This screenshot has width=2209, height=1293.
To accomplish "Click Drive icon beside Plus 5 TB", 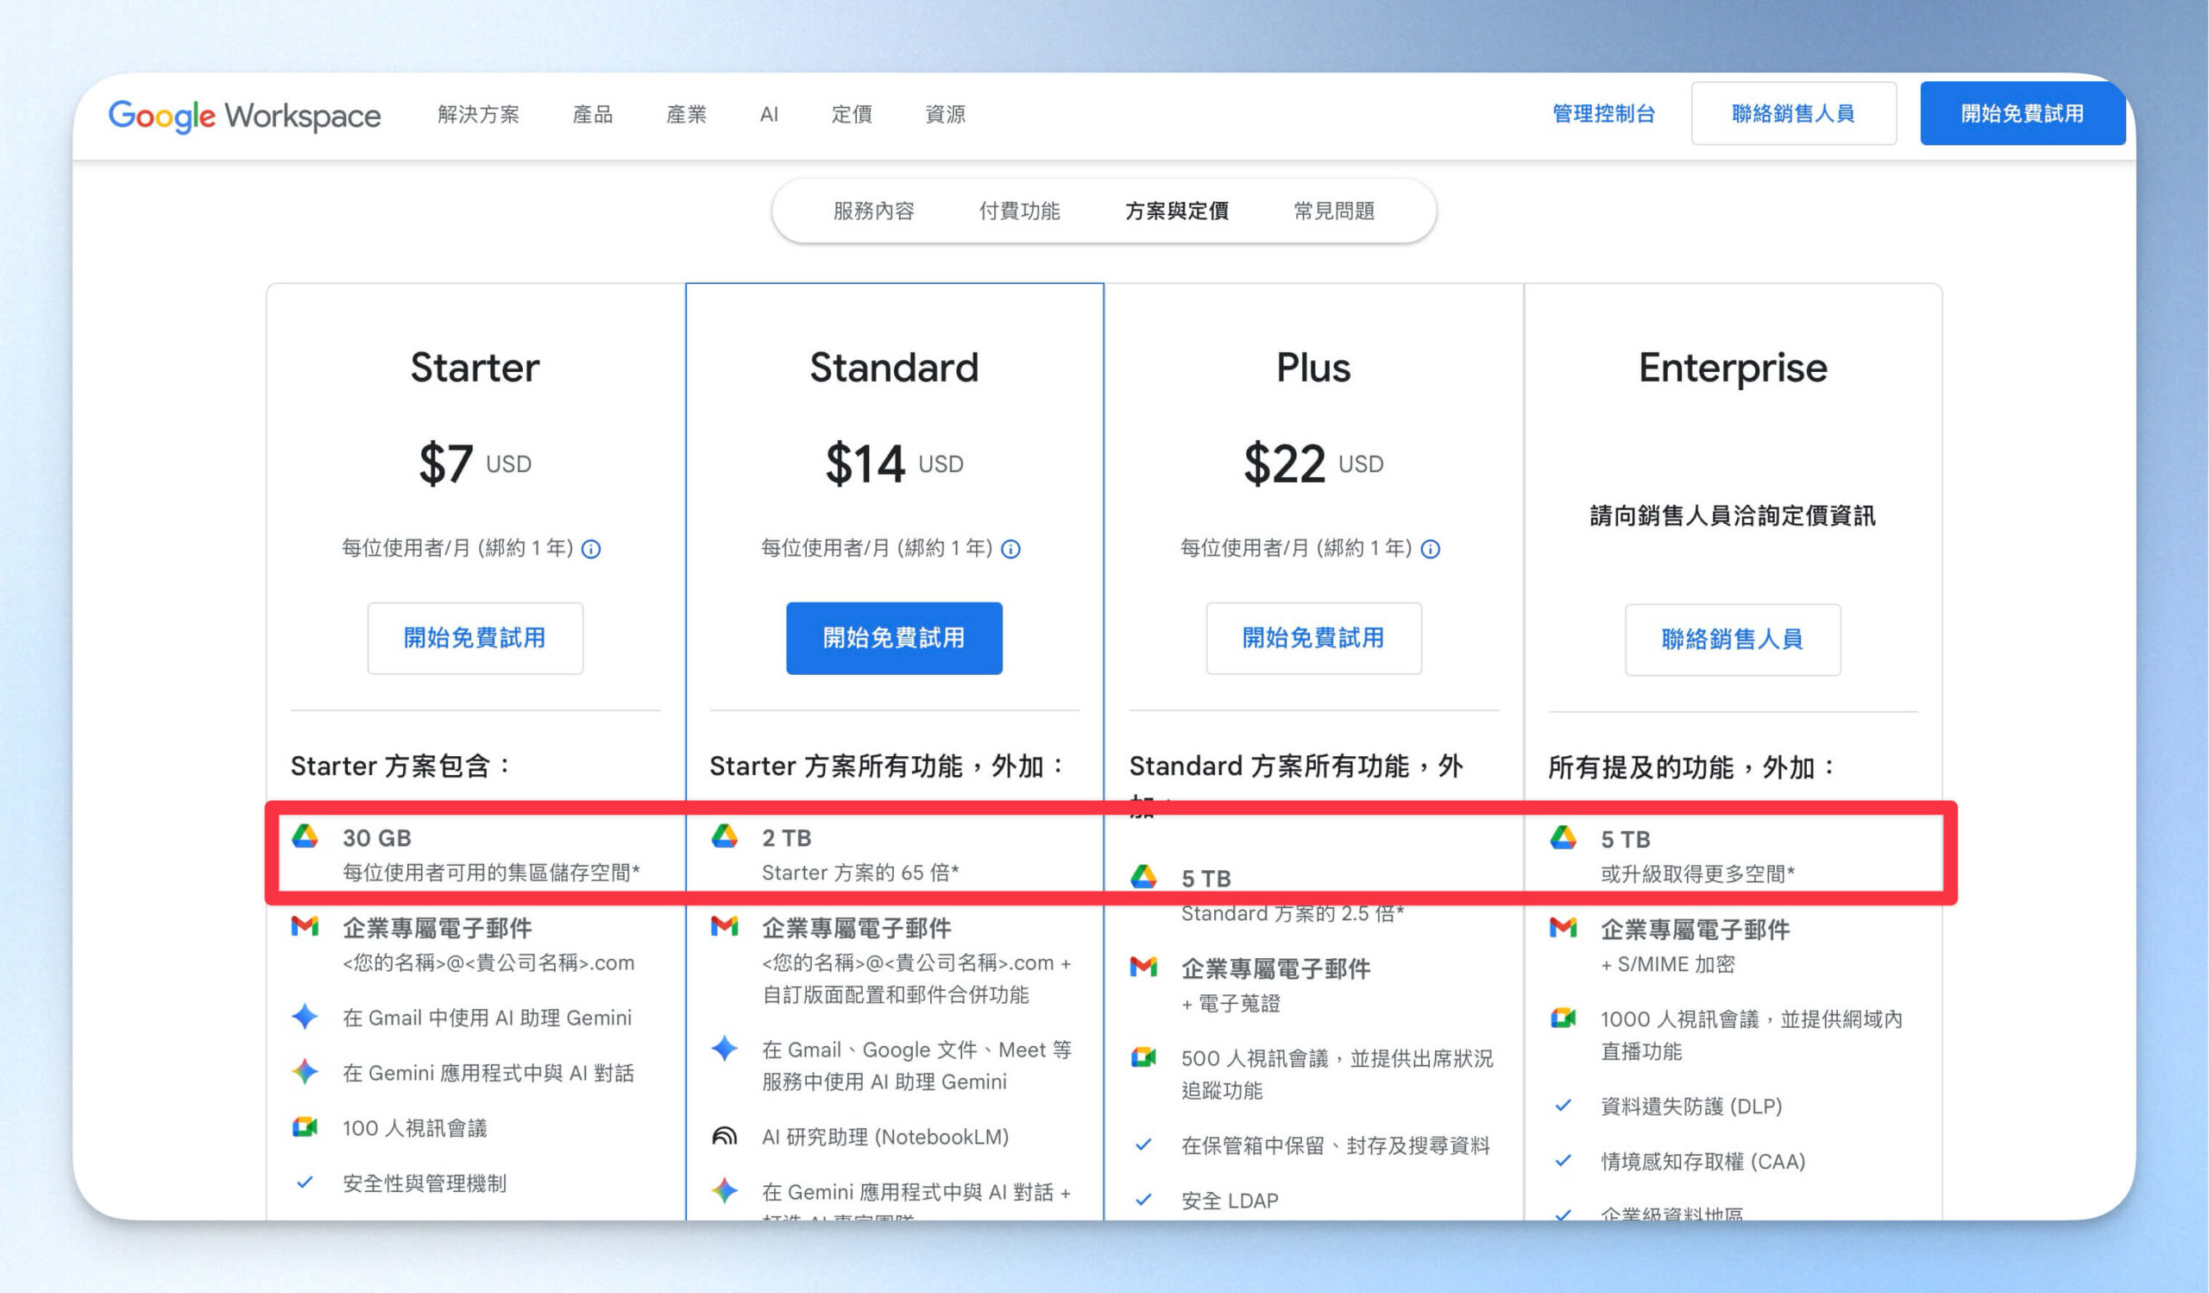I will click(x=1144, y=878).
